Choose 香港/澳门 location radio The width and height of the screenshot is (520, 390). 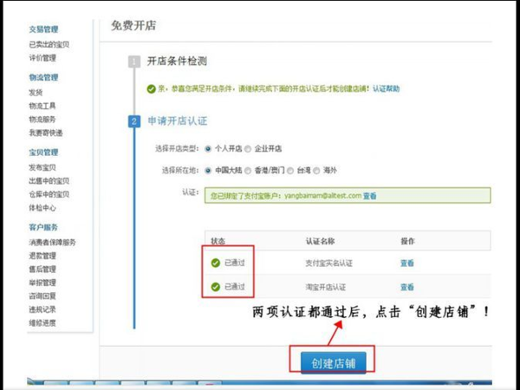tap(248, 171)
